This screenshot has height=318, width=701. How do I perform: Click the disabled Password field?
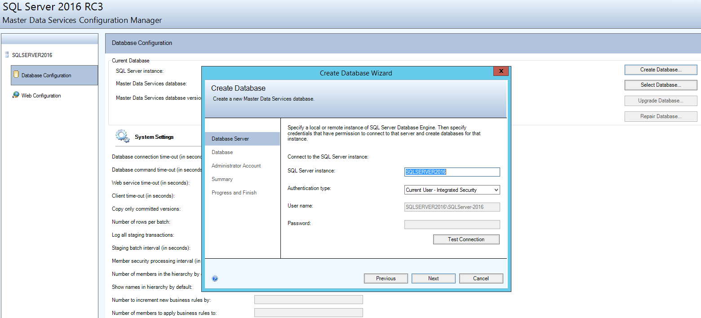pyautogui.click(x=452, y=225)
